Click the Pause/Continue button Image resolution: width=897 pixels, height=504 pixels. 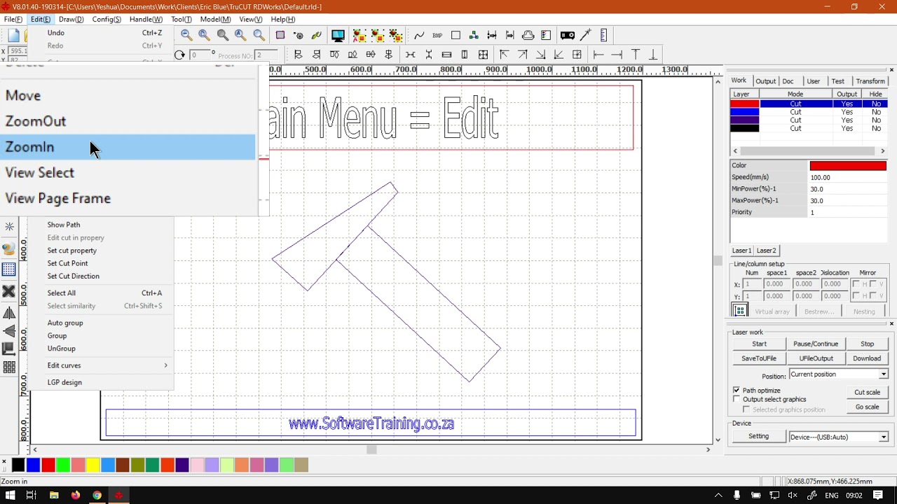click(x=816, y=344)
